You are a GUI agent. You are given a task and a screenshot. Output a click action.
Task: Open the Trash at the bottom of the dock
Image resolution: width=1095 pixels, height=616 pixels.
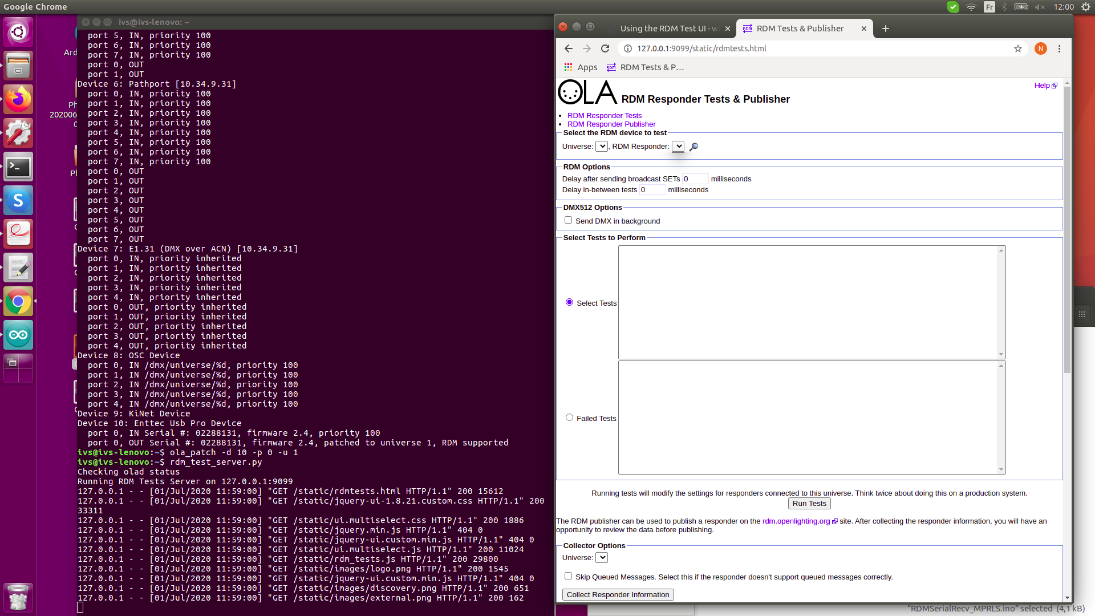(18, 597)
